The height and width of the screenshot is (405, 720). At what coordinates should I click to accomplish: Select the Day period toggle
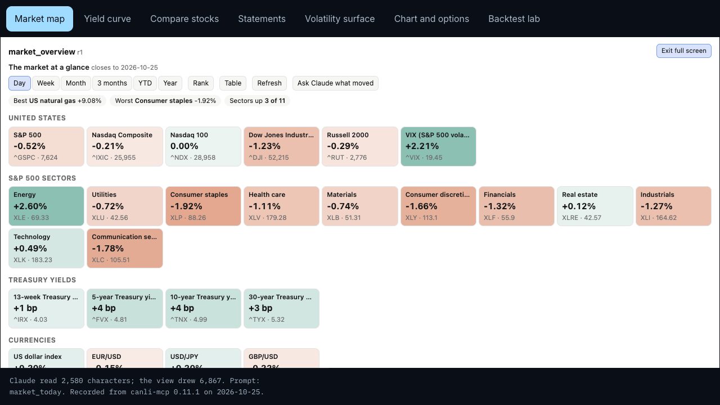point(20,83)
